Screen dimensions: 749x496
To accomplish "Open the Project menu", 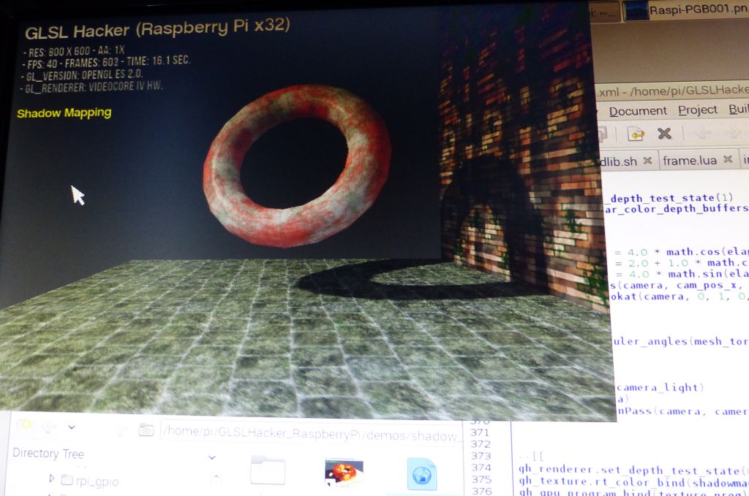I will [x=697, y=110].
